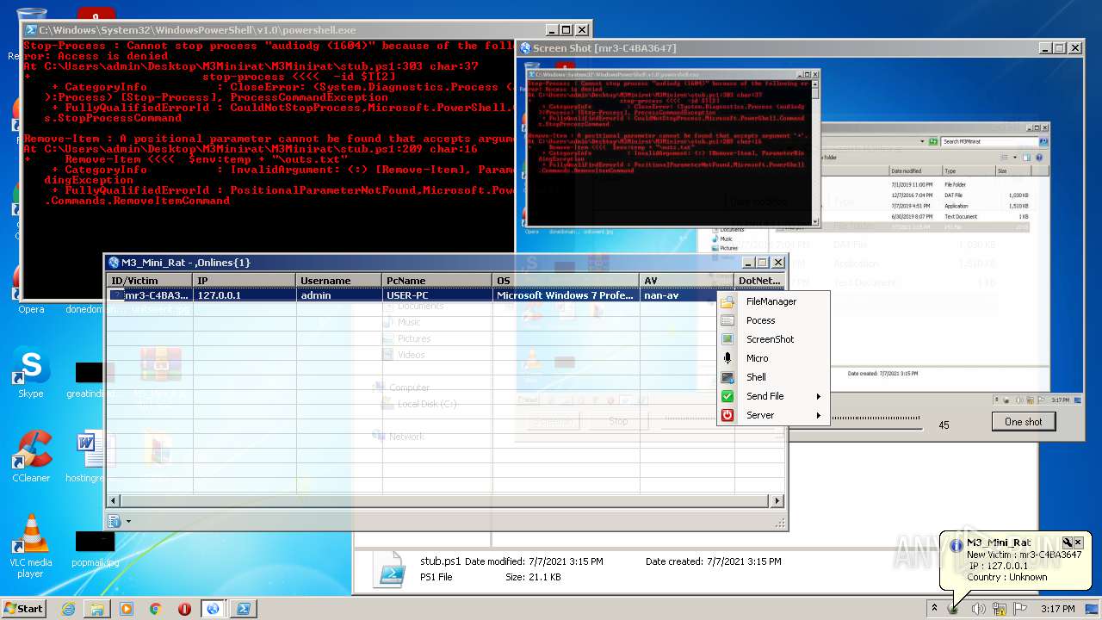Image resolution: width=1102 pixels, height=620 pixels.
Task: Expand Send File submenu arrow
Action: coord(818,396)
